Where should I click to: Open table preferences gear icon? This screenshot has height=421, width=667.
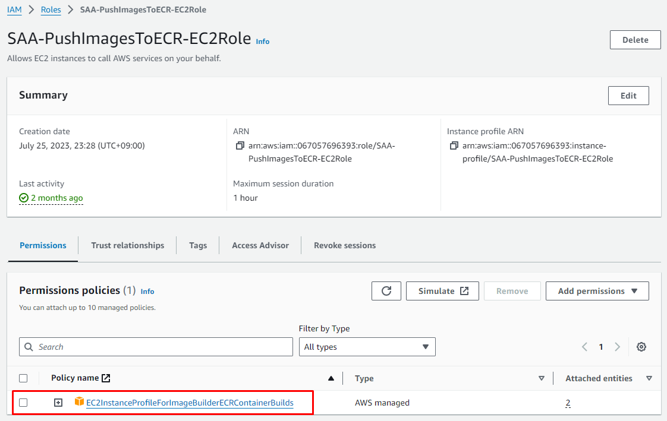(641, 347)
